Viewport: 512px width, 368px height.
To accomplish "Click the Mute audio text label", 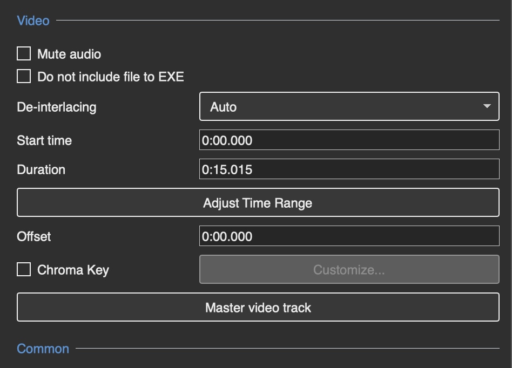I will tap(69, 54).
